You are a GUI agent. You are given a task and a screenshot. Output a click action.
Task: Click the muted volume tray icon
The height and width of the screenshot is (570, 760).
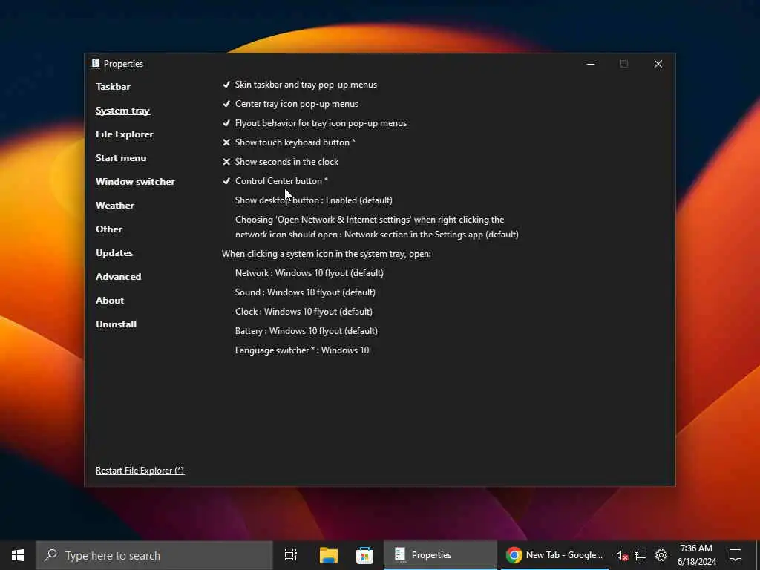pos(622,555)
